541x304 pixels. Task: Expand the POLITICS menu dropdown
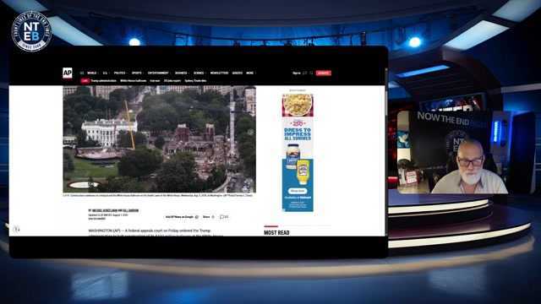coord(121,73)
